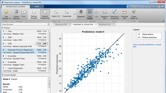Toggle favorite star on Linear Regression model

tap(6, 68)
